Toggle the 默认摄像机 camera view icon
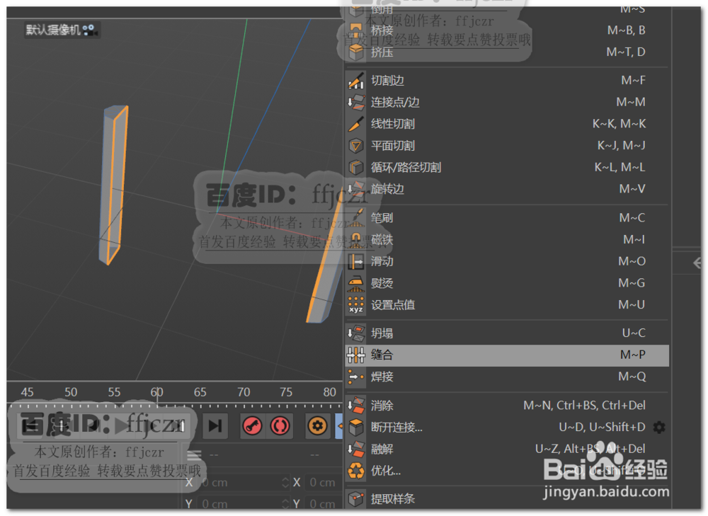 [89, 30]
